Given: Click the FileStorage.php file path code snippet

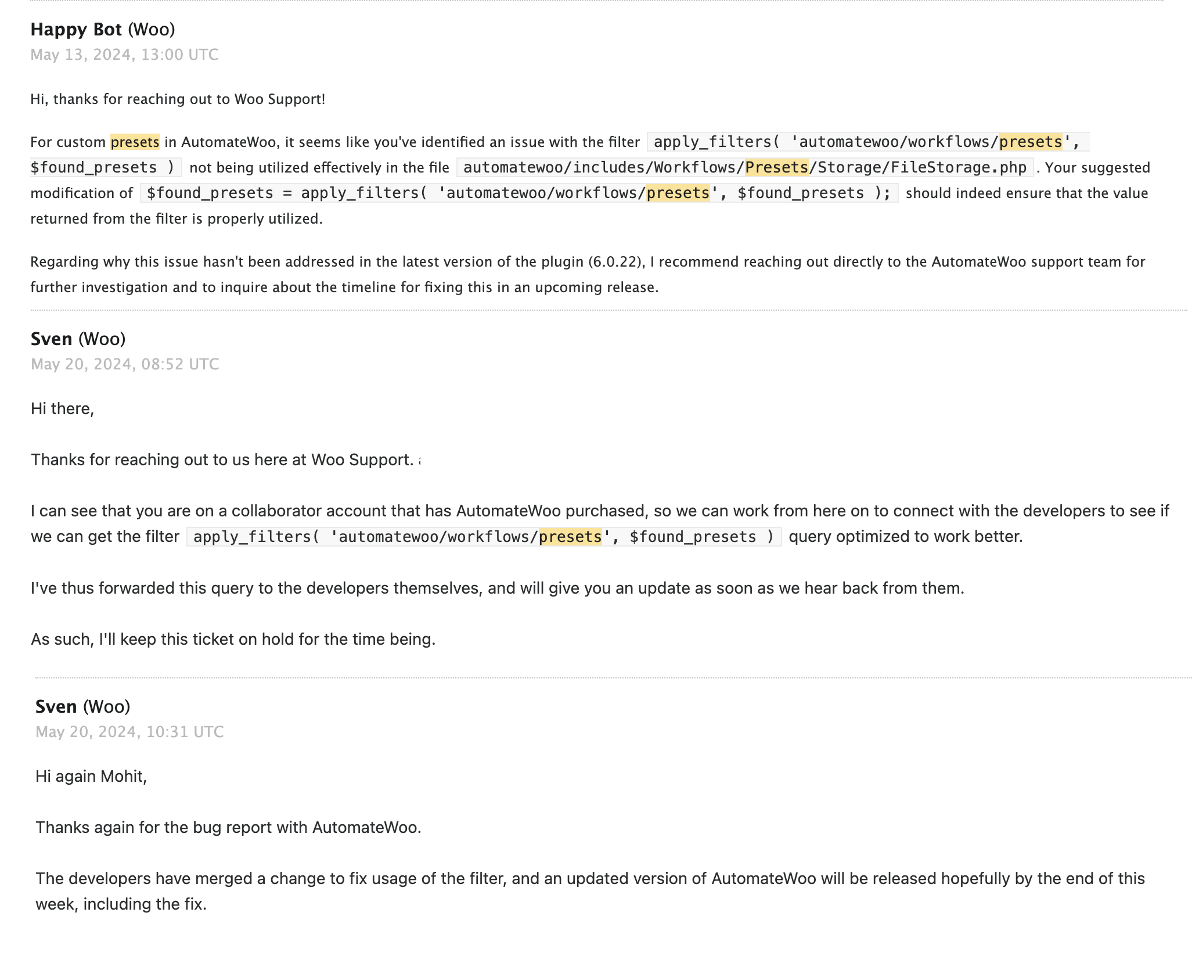Looking at the screenshot, I should [745, 167].
